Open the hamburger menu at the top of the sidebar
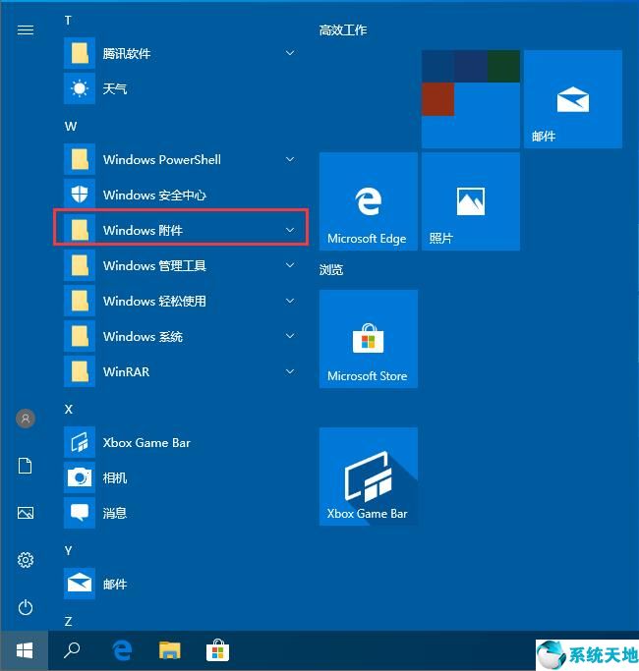Screen dimensions: 639x671 point(26,29)
